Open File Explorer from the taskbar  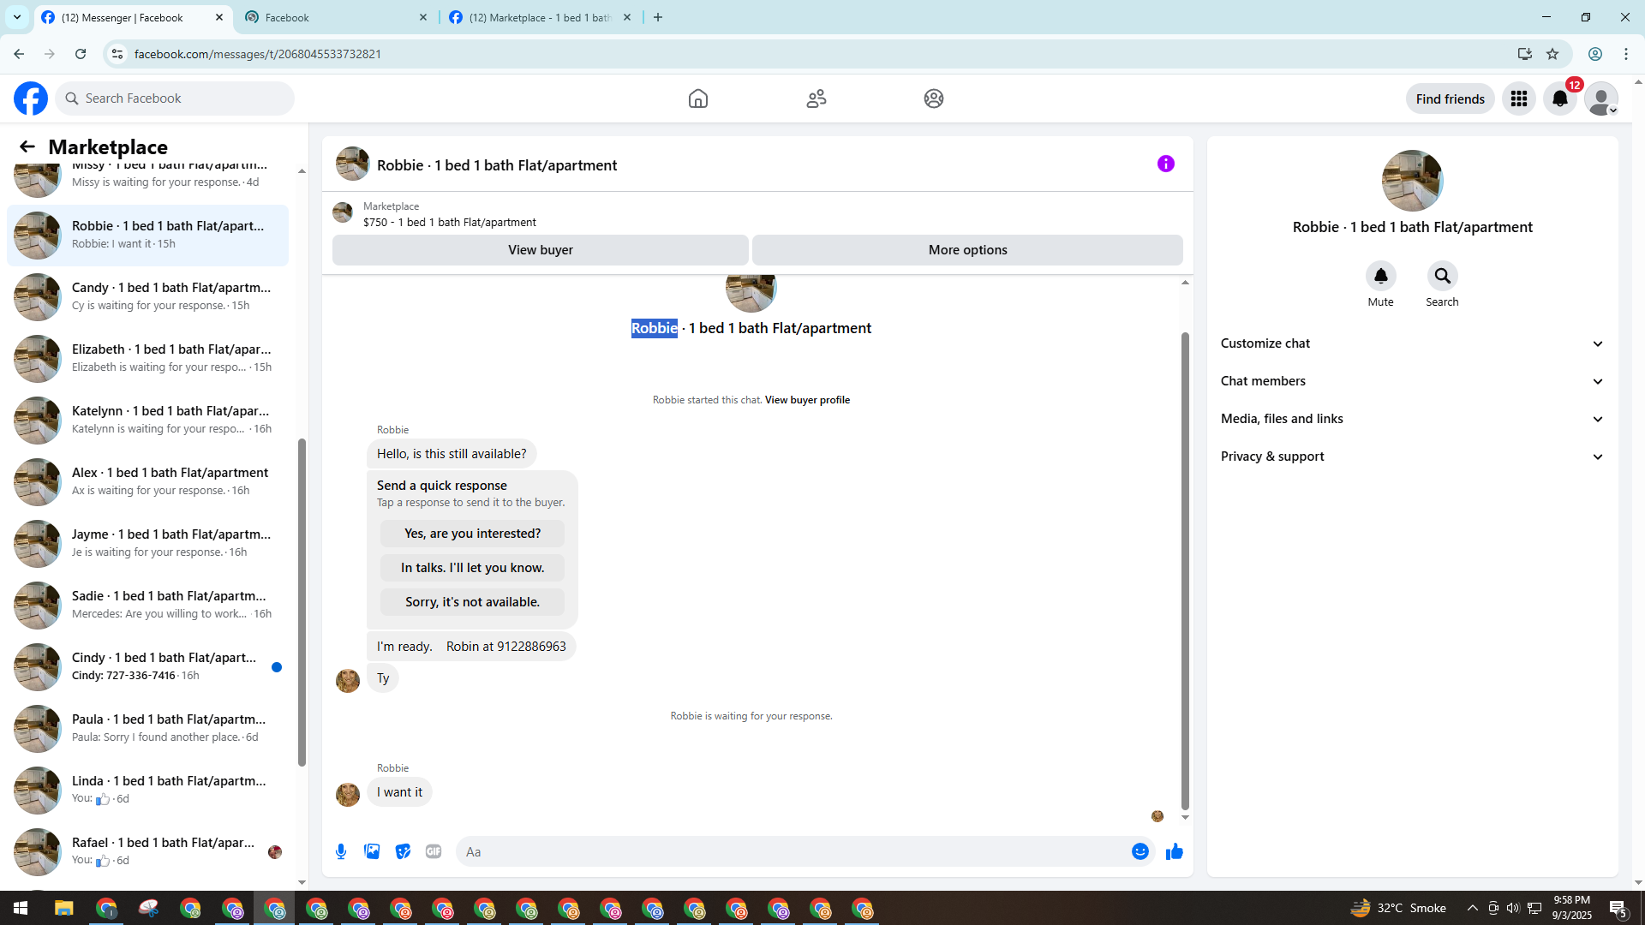pos(64,908)
